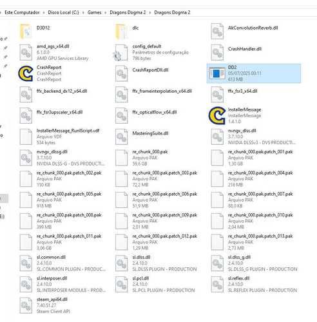
Task: Select the config_default settings file icon
Action: (120, 53)
